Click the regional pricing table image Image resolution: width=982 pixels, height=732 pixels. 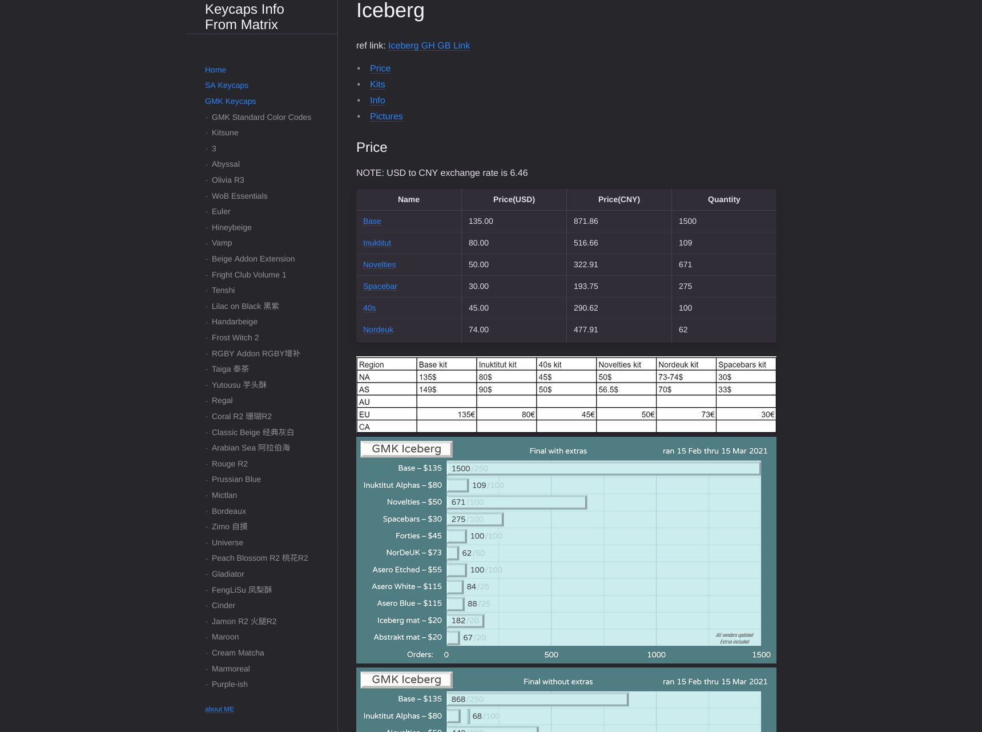click(566, 395)
